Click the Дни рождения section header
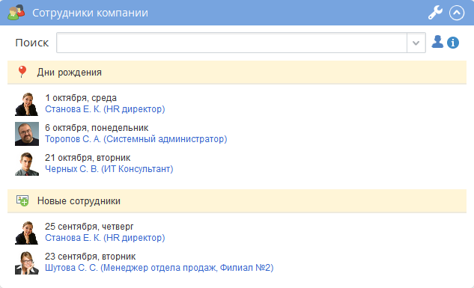This screenshot has width=474, height=288. click(x=237, y=72)
